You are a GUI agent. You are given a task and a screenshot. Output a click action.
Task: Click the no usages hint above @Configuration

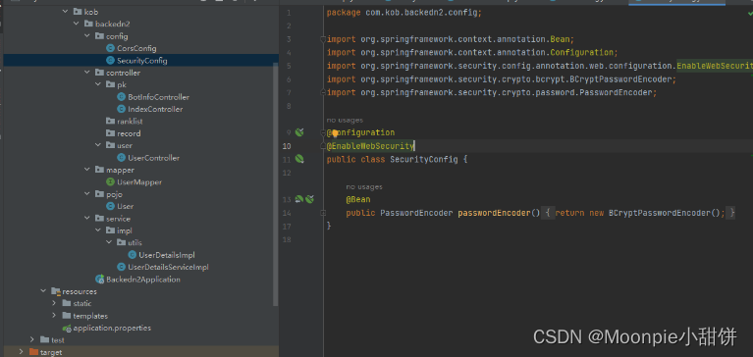(345, 120)
